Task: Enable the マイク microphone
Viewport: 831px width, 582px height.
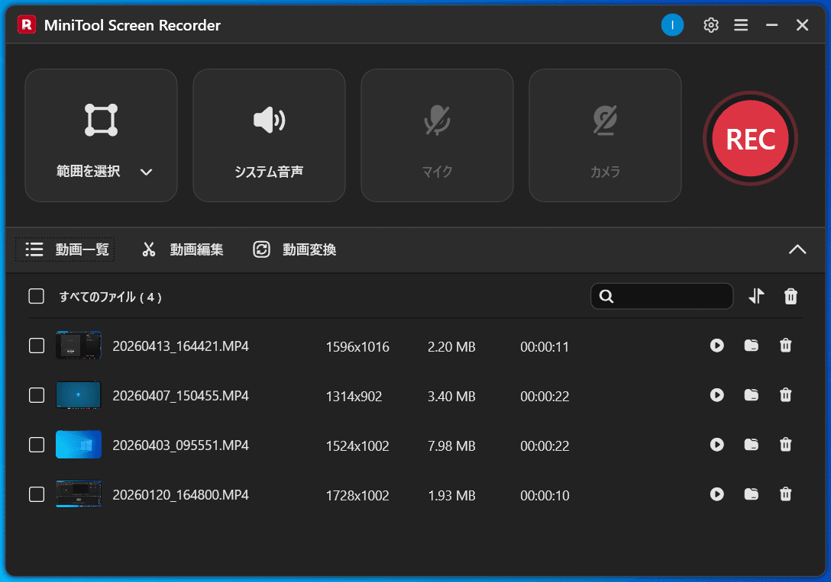Action: [437, 135]
